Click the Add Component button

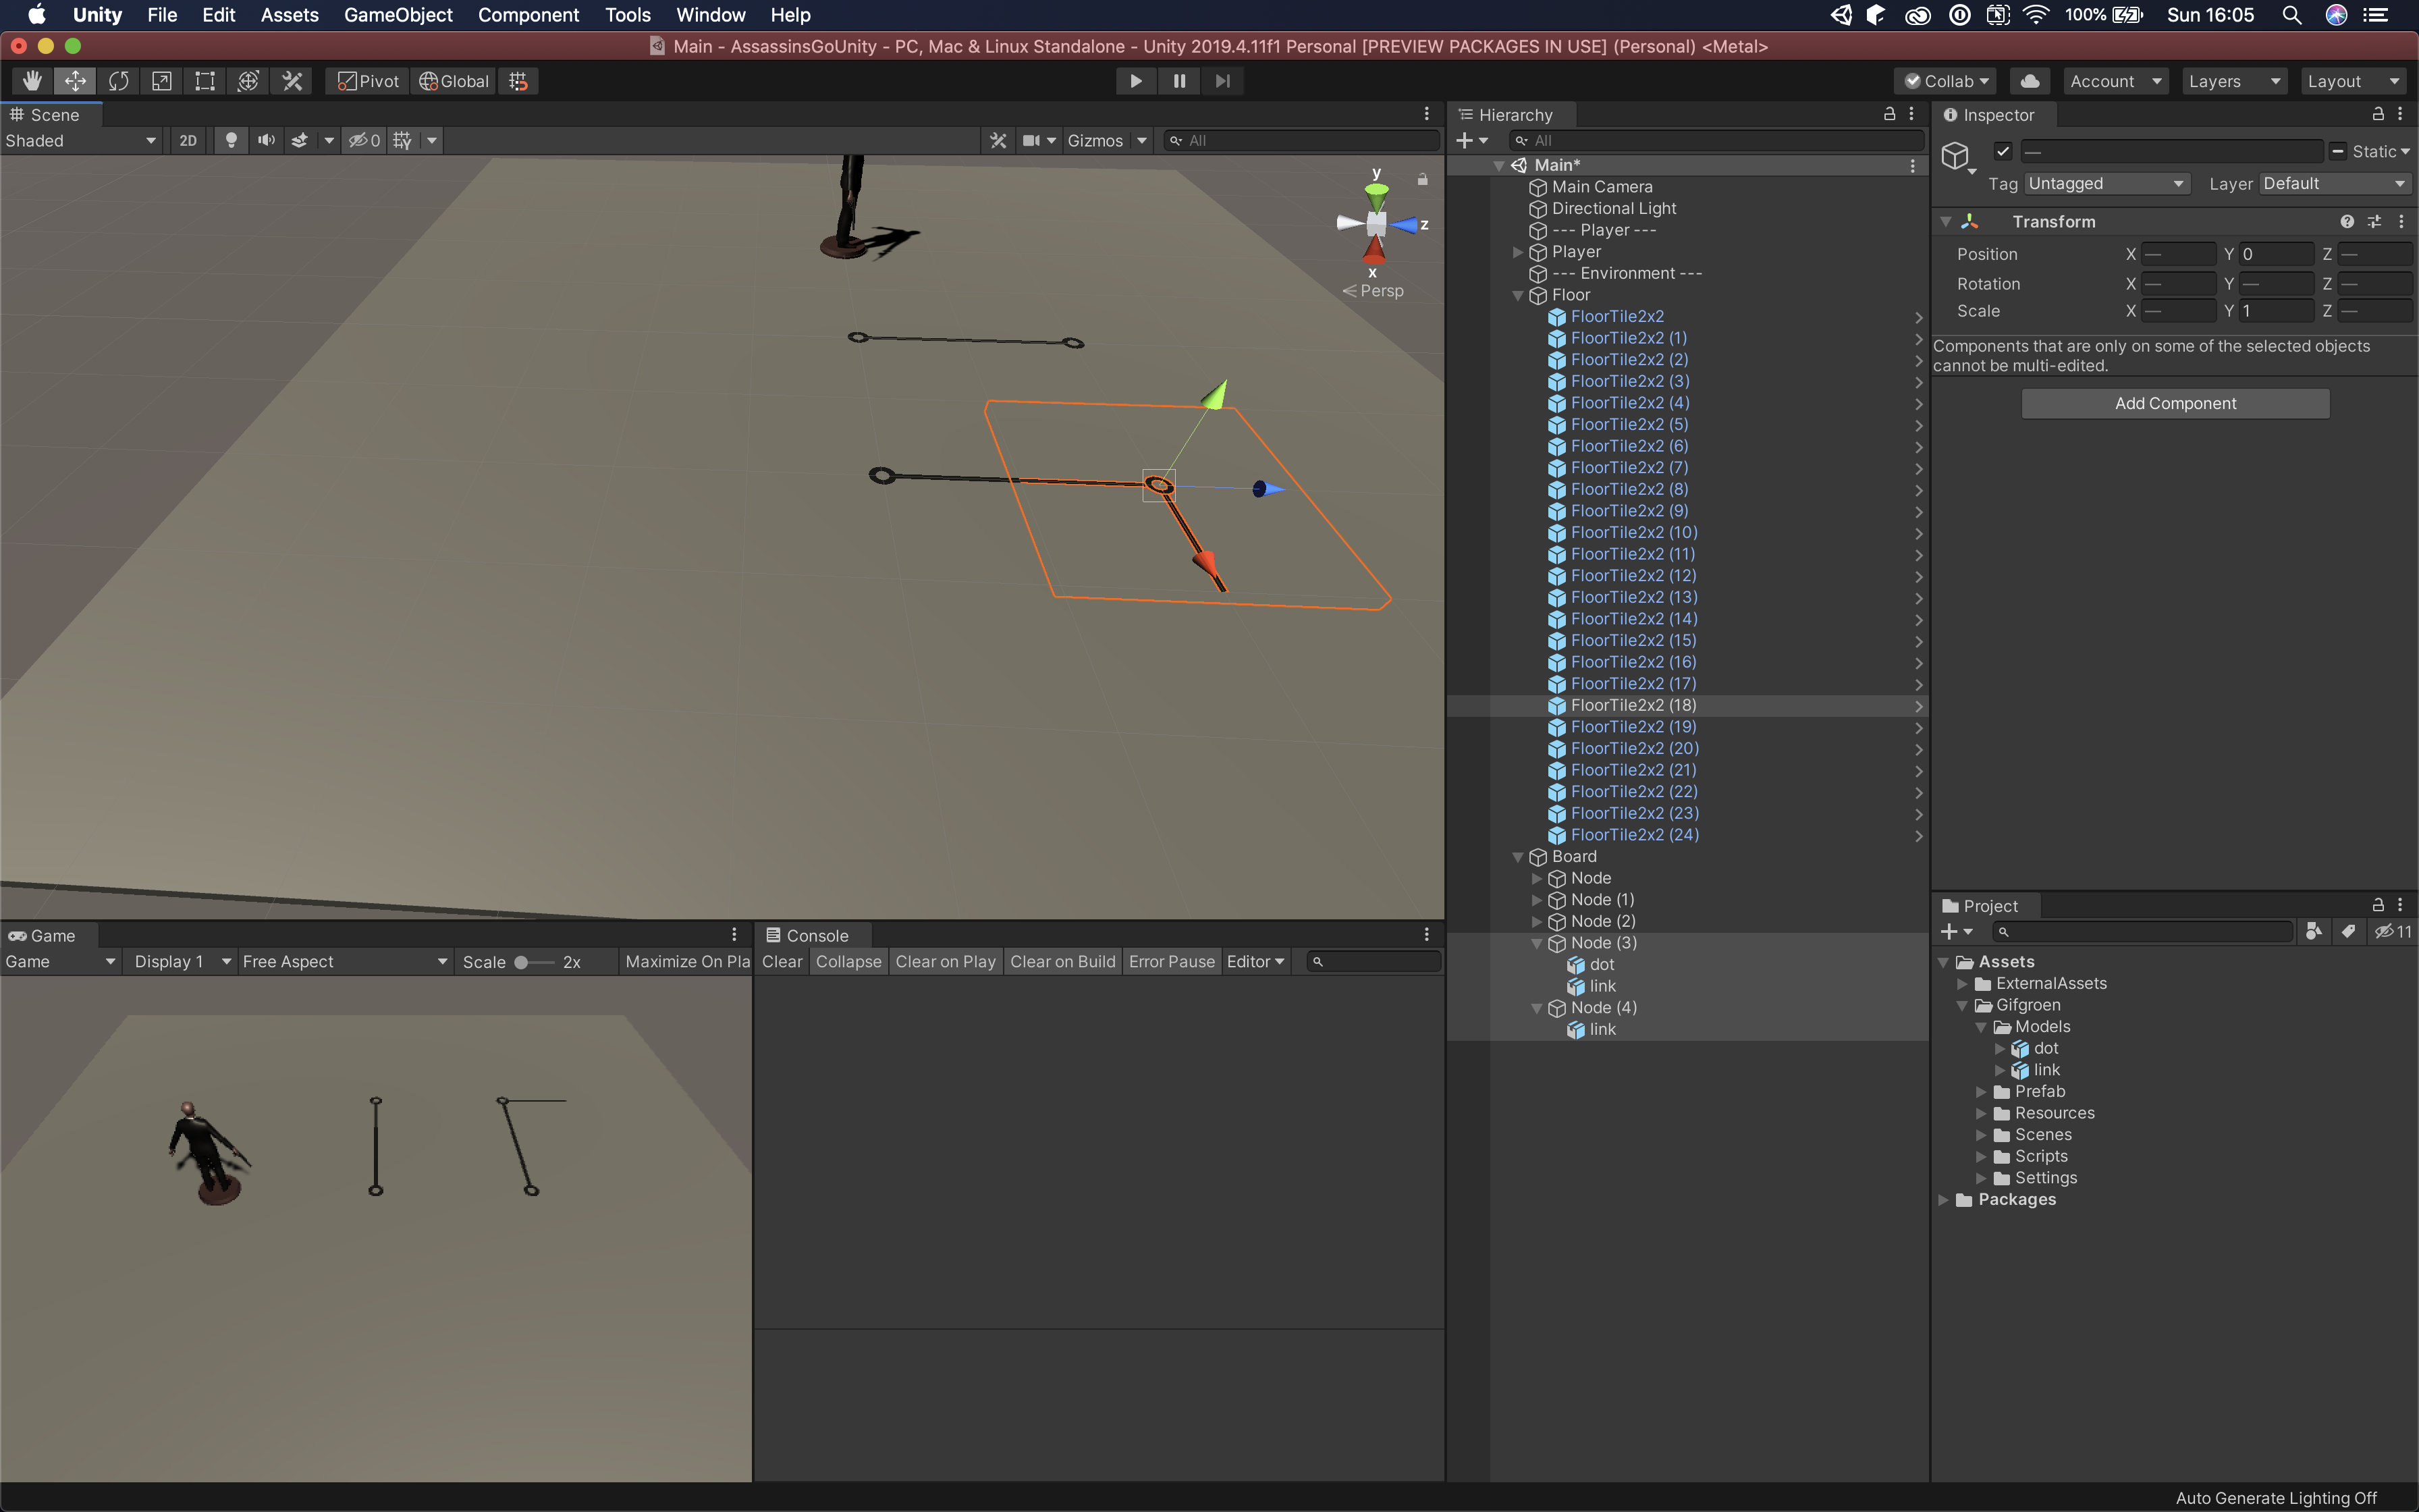tap(2175, 403)
